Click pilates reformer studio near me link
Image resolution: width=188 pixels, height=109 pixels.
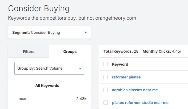140,103
